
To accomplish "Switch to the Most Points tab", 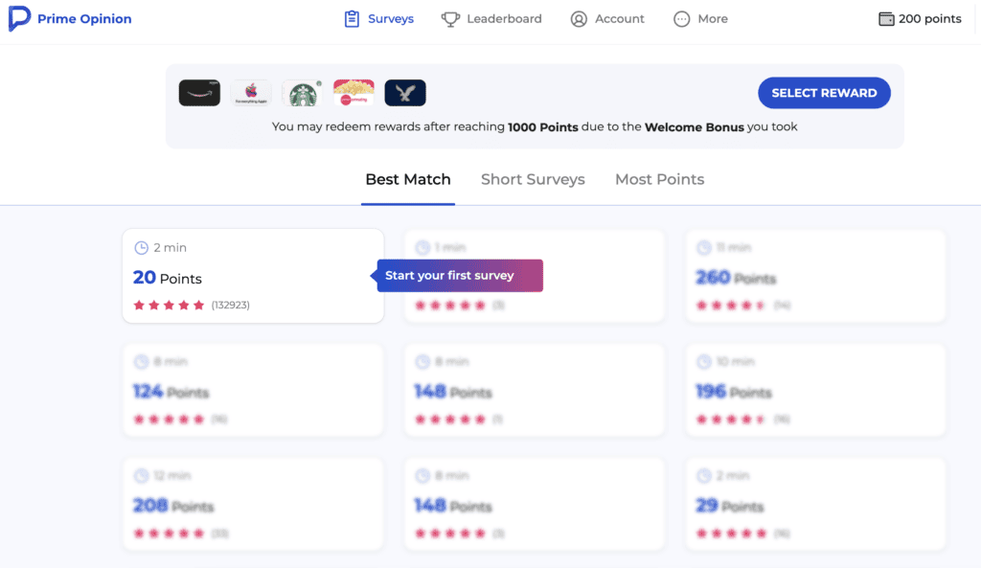I will [x=659, y=179].
